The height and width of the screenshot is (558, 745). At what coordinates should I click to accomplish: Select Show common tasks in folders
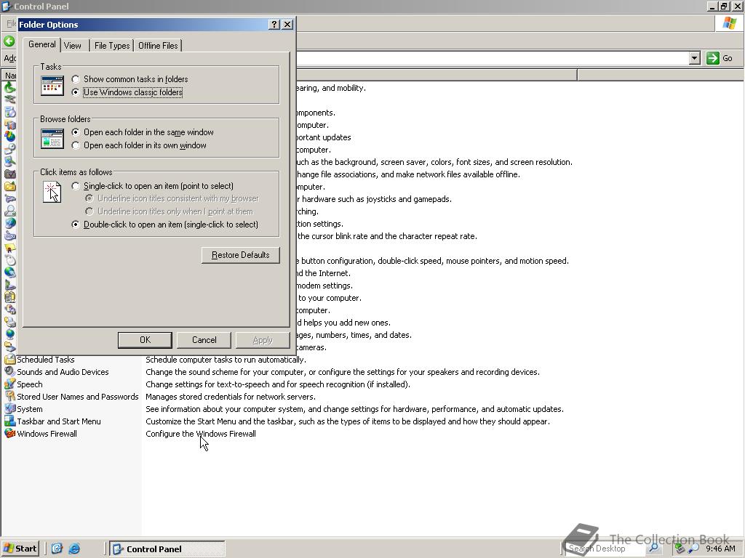click(x=130, y=79)
